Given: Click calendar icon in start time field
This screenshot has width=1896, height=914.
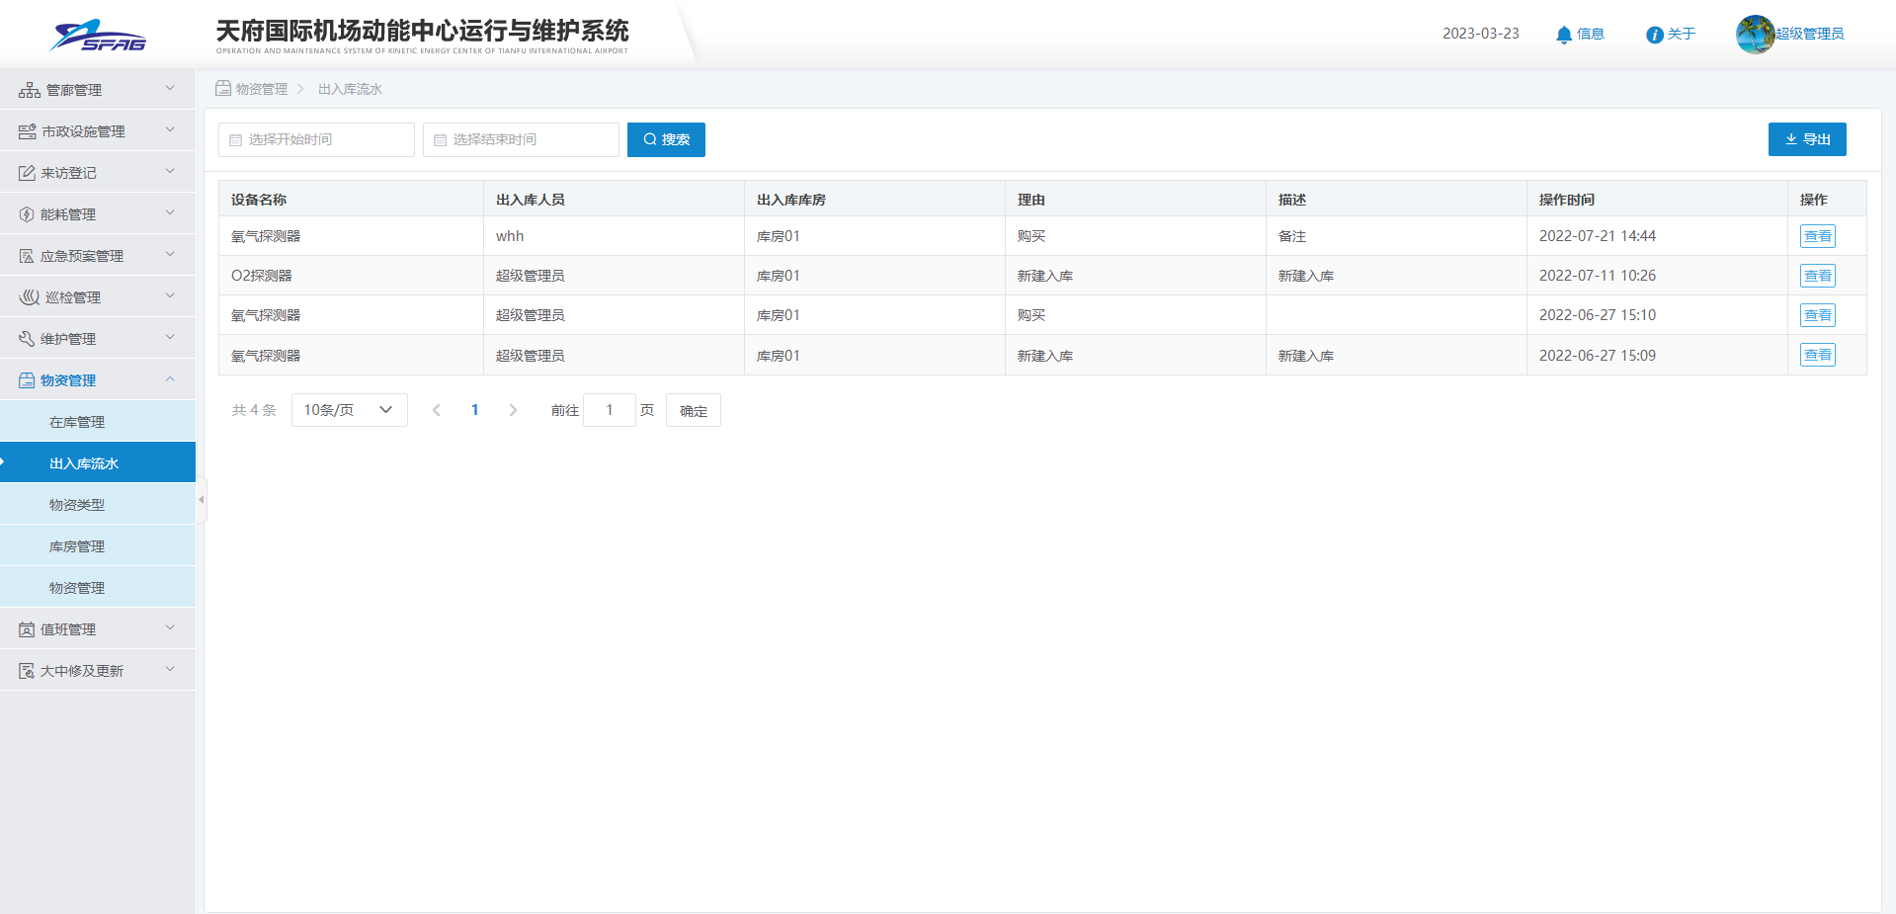Looking at the screenshot, I should pyautogui.click(x=235, y=140).
